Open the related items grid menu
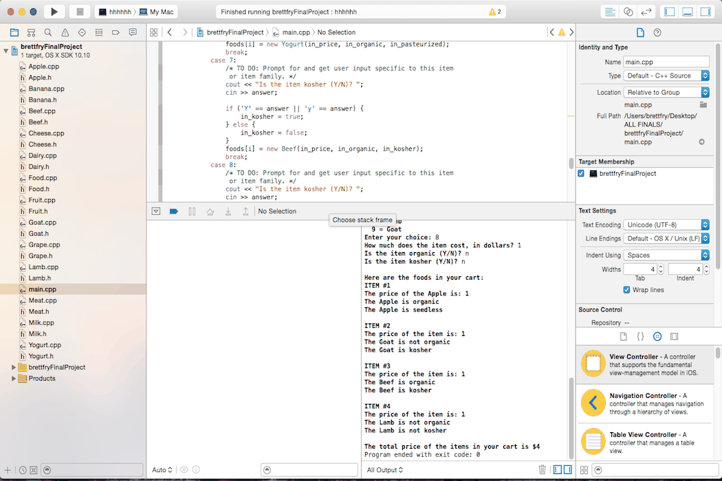This screenshot has width=722, height=481. coord(154,32)
